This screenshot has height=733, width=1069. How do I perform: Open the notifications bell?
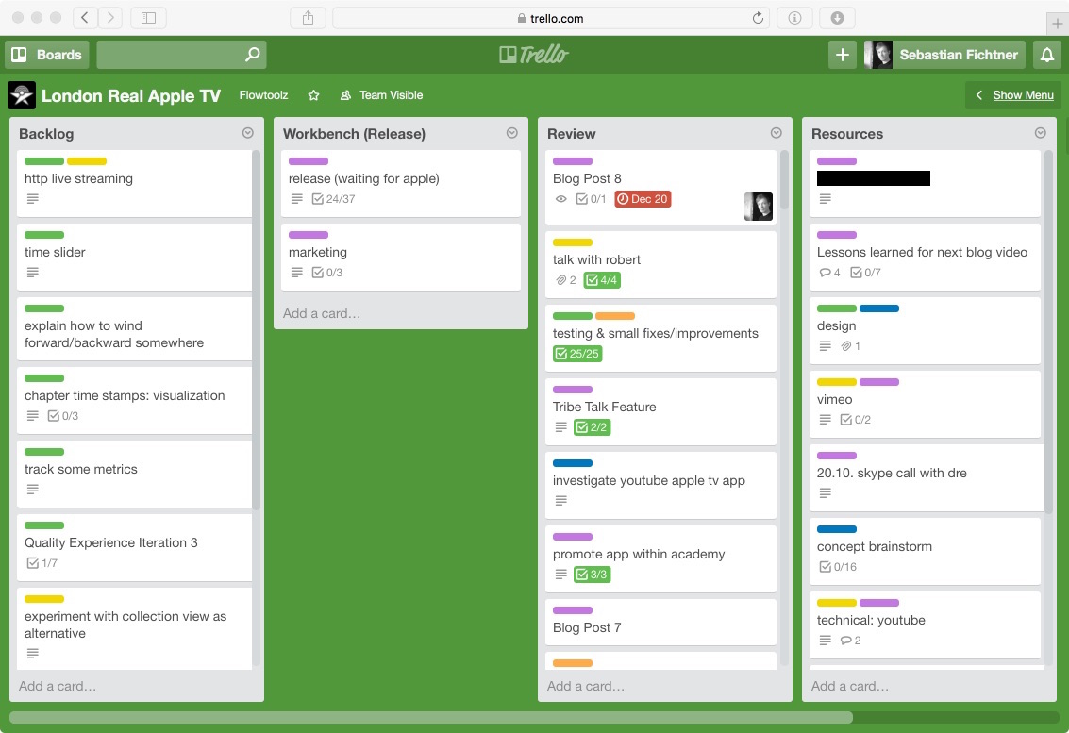coord(1046,55)
